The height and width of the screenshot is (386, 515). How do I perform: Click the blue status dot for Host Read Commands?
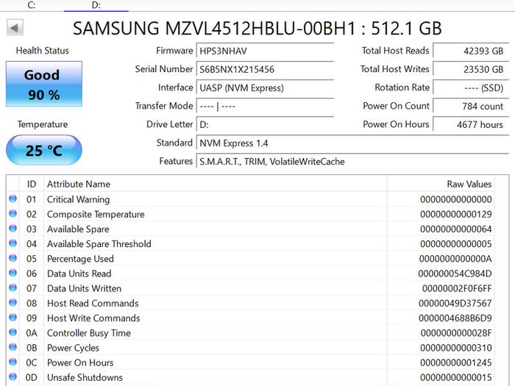(13, 302)
